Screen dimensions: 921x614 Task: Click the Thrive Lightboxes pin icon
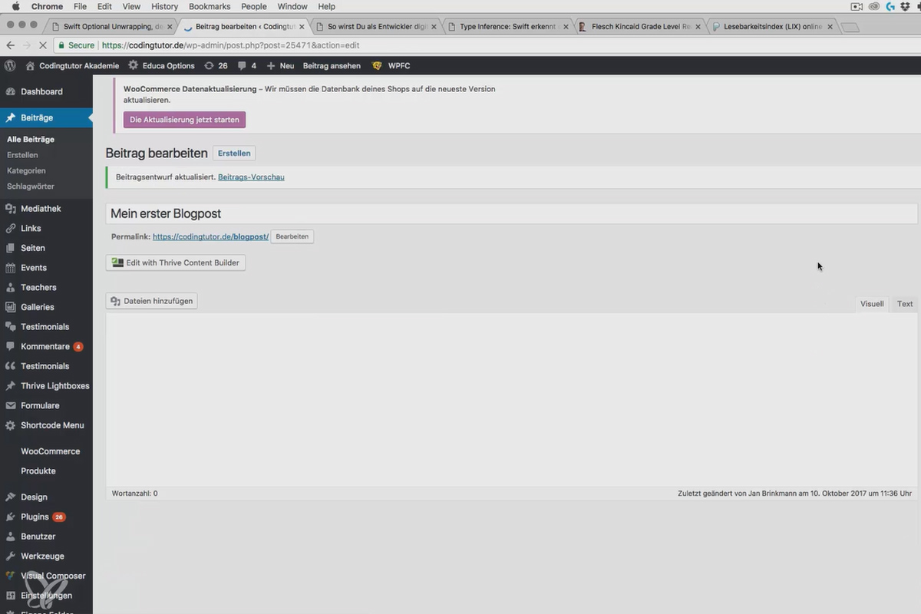point(11,386)
